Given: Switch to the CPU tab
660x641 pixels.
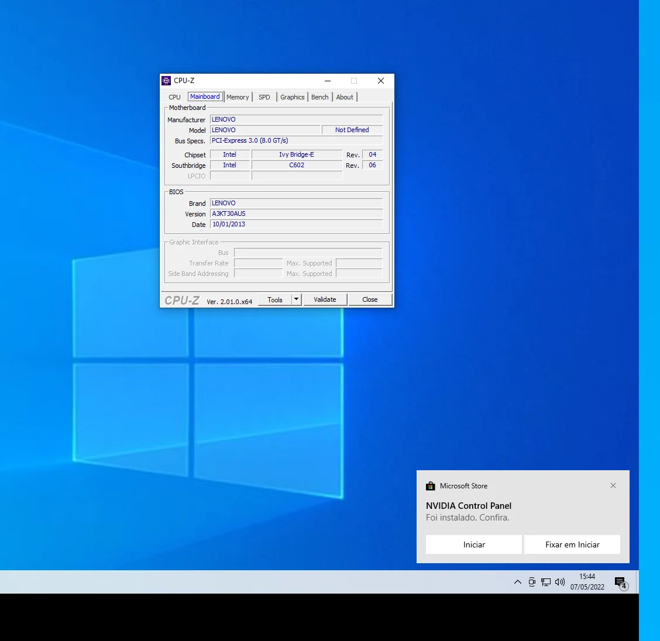Looking at the screenshot, I should point(174,97).
